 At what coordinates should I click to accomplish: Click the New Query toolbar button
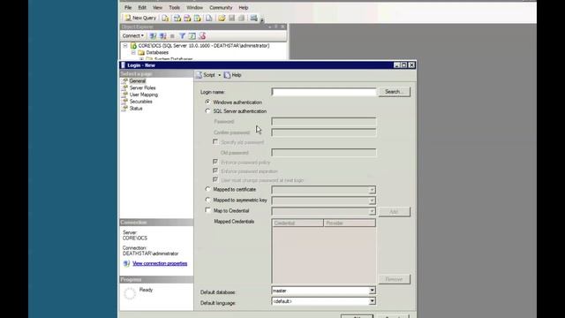tap(140, 18)
